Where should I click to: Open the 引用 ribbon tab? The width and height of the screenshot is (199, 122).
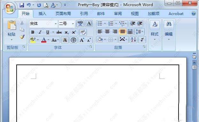[x=84, y=14]
